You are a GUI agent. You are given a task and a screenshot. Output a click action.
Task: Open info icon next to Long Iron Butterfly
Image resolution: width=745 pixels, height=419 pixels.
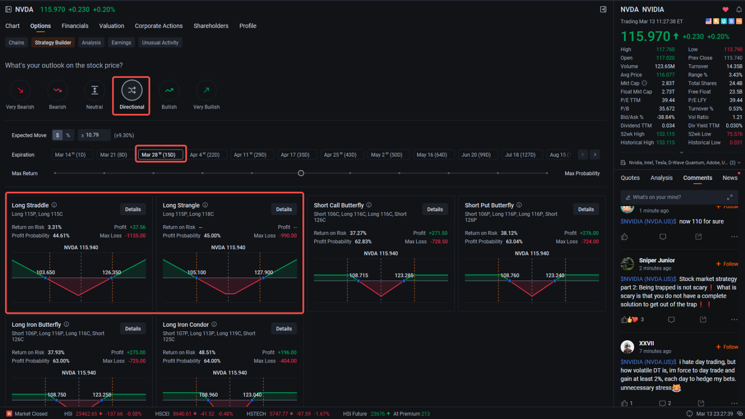tap(66, 324)
